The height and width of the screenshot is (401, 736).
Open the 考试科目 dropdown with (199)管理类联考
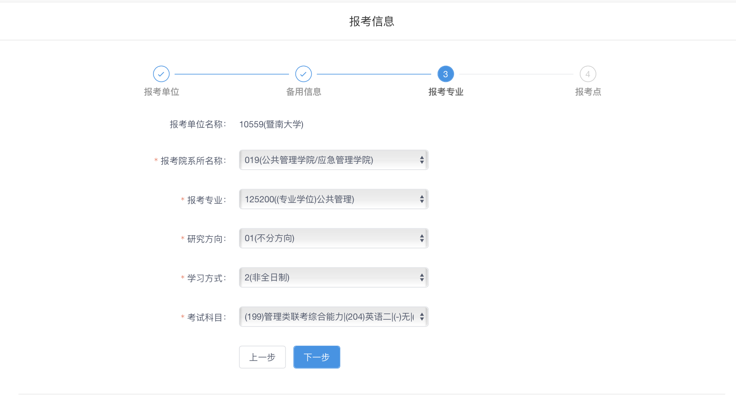pos(334,317)
